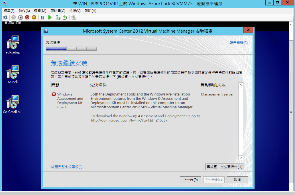Pause the virtual machine with the blue pause icon

[43, 17]
